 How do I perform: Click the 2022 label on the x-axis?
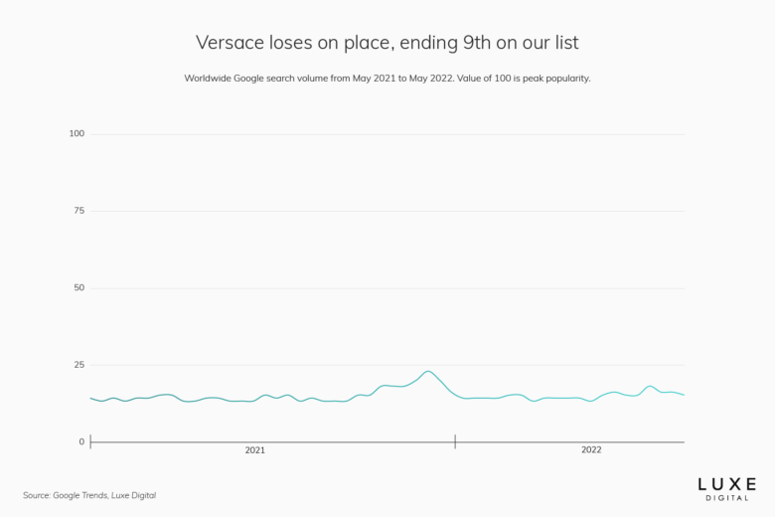pos(591,450)
